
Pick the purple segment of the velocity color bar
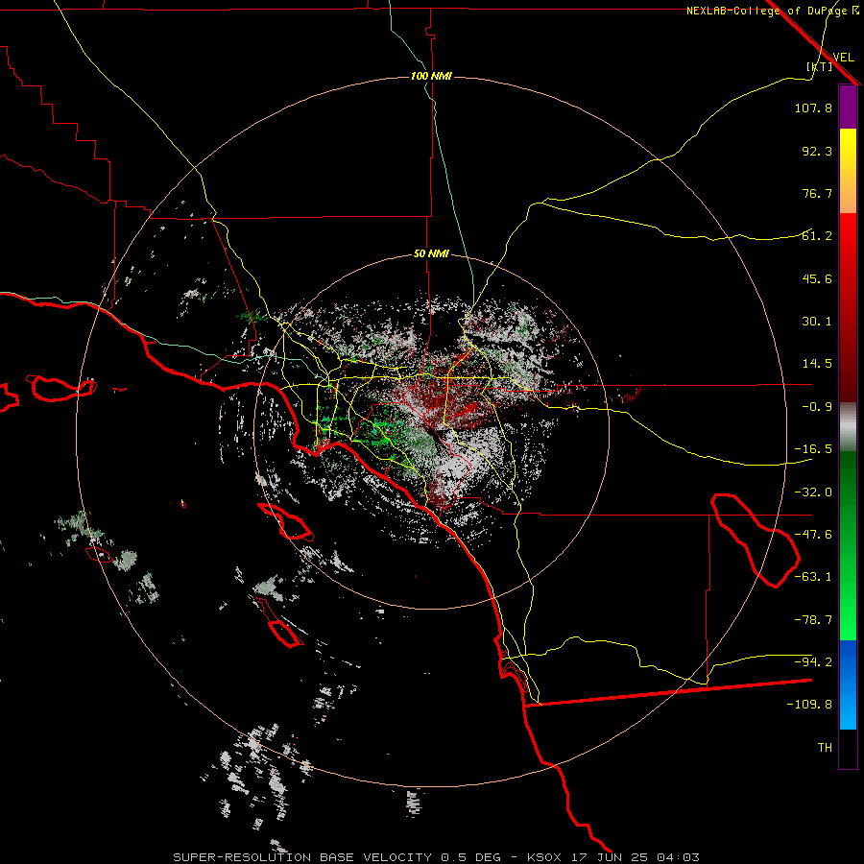click(848, 107)
